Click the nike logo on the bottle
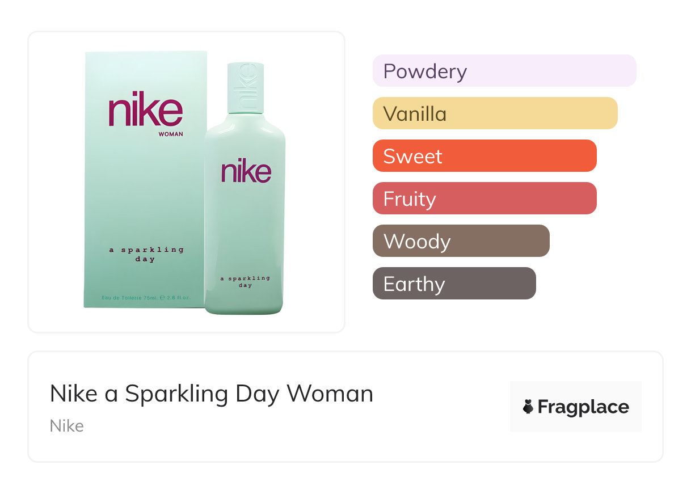 (246, 171)
